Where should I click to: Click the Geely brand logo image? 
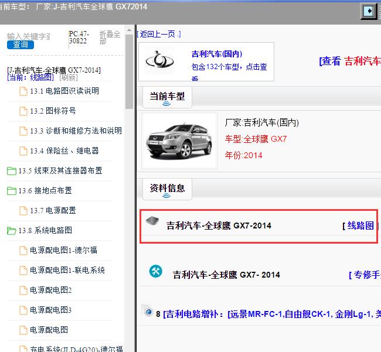[x=159, y=60]
